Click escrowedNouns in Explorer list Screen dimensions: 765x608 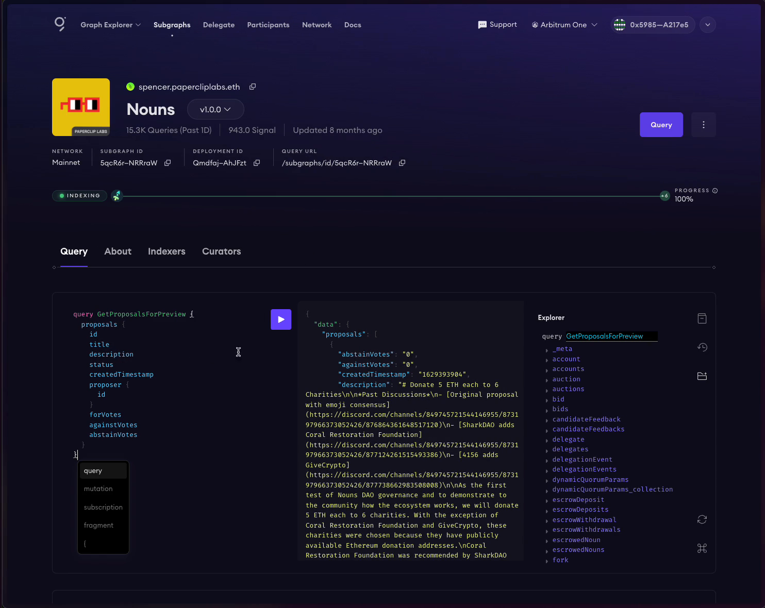point(578,550)
